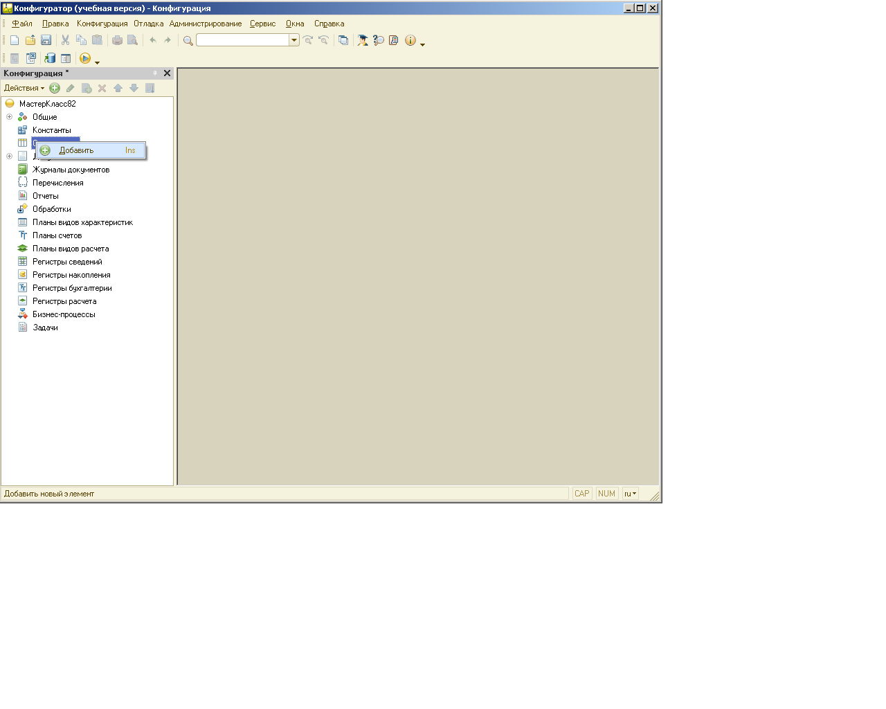Choose Добавить in the context menu

tap(91, 150)
